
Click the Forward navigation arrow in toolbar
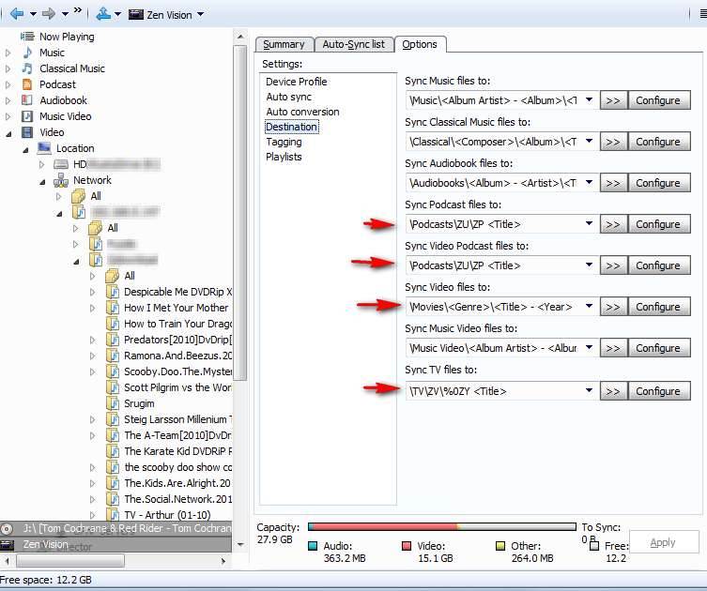point(47,14)
